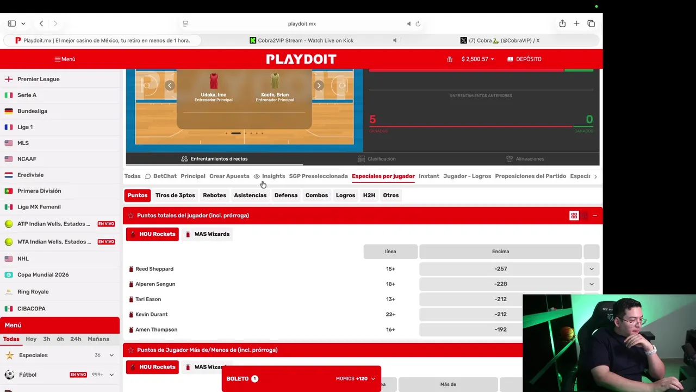The width and height of the screenshot is (696, 392).
Task: Toggle the Safari sidebar icon
Action: click(11, 23)
